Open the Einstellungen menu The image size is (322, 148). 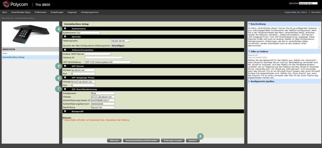point(57,12)
